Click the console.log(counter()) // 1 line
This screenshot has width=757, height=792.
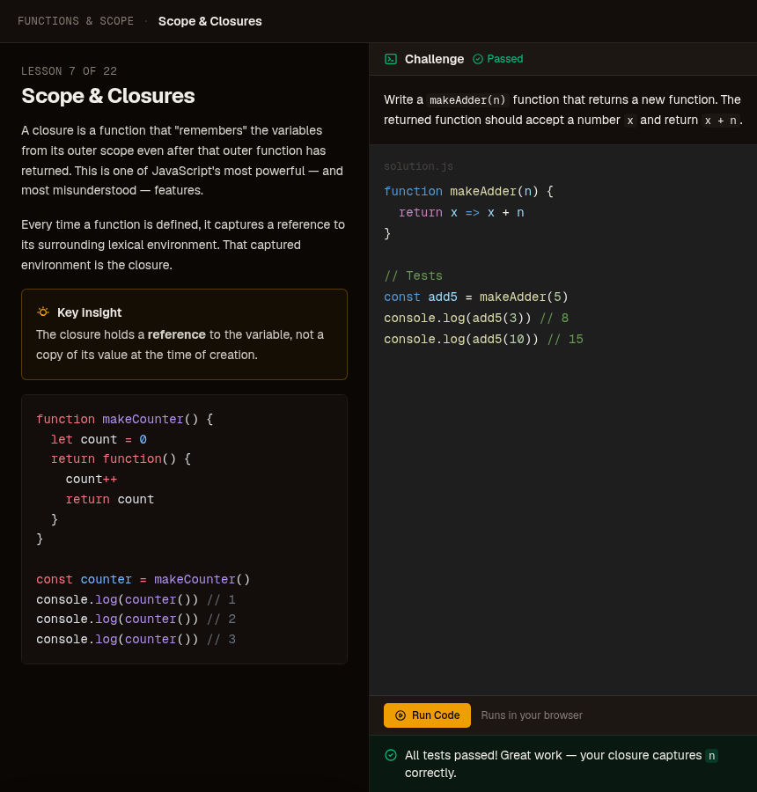coord(136,599)
